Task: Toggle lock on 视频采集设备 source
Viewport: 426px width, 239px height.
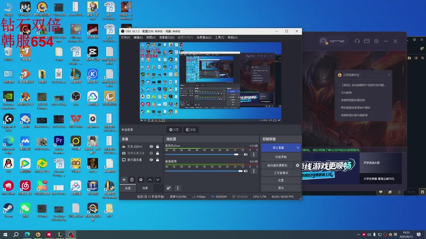Action: click(158, 153)
